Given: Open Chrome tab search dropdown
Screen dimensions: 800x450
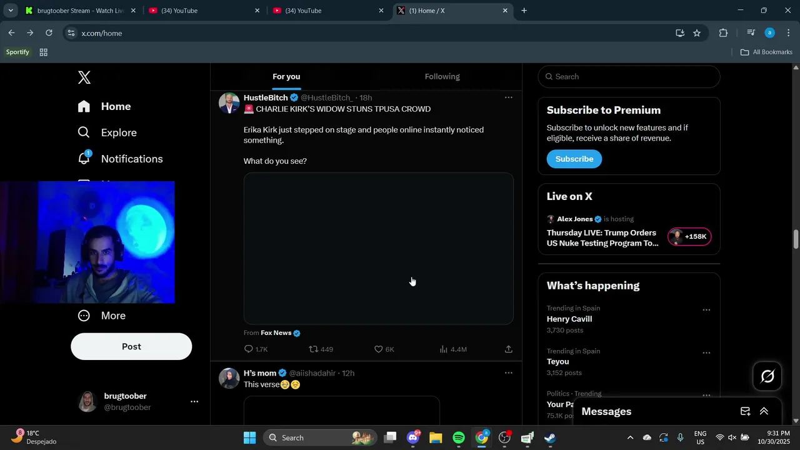Looking at the screenshot, I should pyautogui.click(x=11, y=11).
